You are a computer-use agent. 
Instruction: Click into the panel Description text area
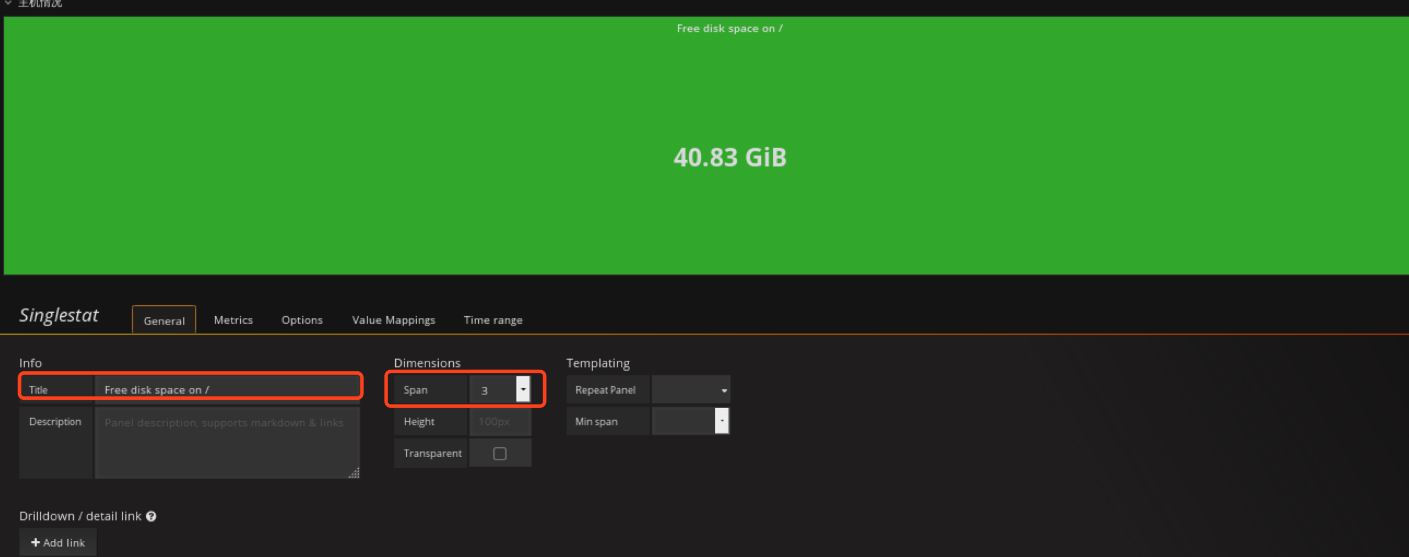226,442
